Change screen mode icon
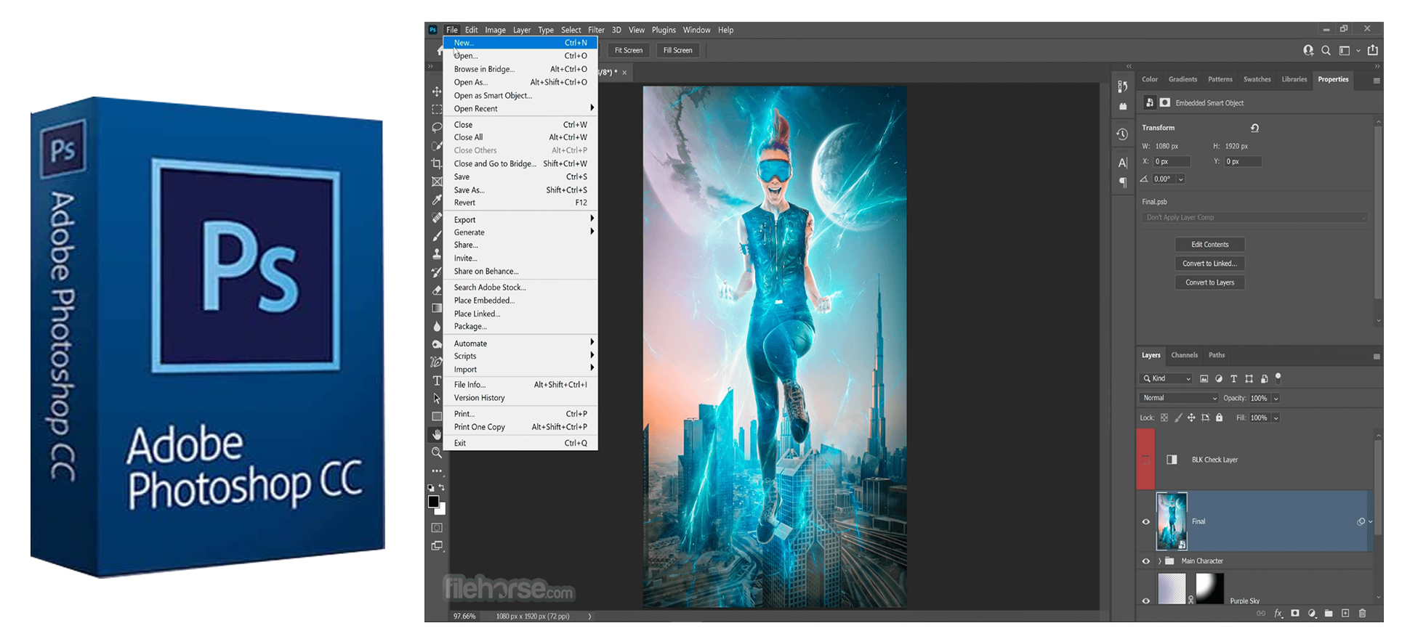 tap(437, 546)
